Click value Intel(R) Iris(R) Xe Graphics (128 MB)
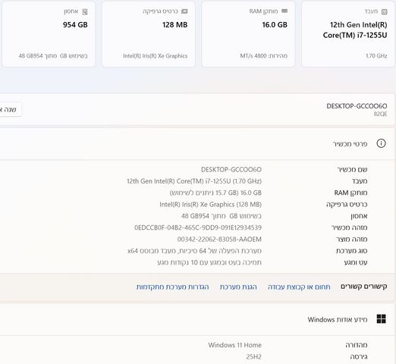Viewport: 396px width, 364px height. pyautogui.click(x=210, y=204)
